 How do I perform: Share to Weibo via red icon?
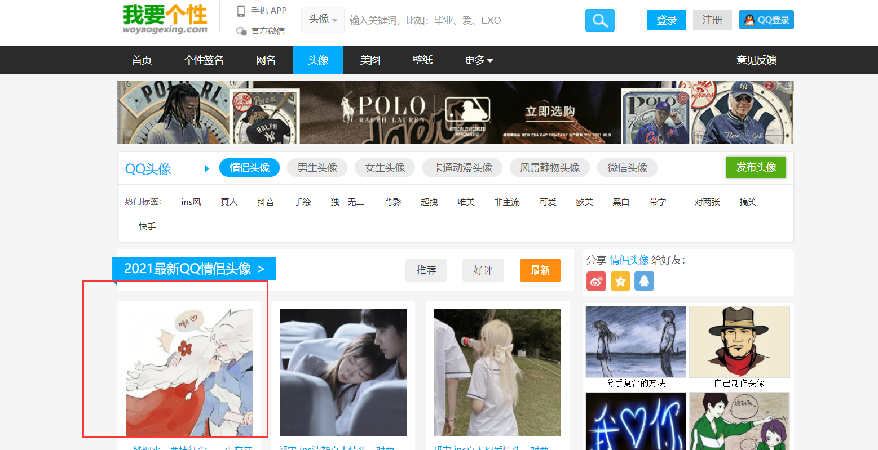pos(596,281)
